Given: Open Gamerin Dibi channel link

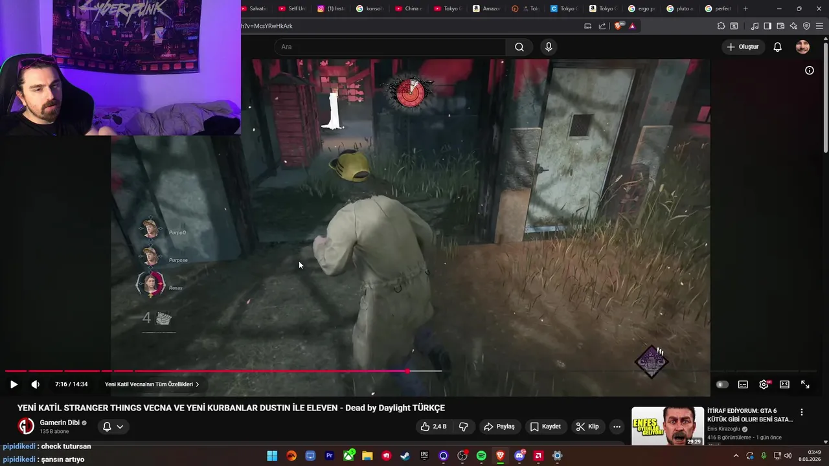Looking at the screenshot, I should [x=60, y=423].
